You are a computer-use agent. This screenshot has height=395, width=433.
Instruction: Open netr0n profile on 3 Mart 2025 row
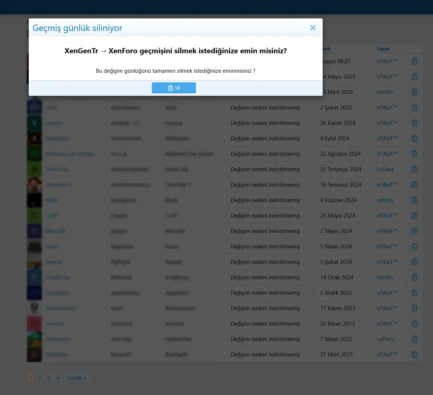[385, 92]
